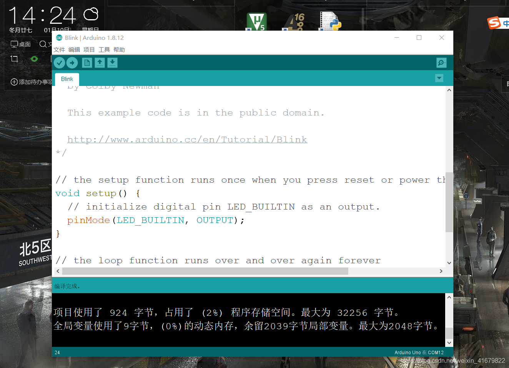Image resolution: width=509 pixels, height=368 pixels.
Task: Click the pinMode(LED_BUILTIN, OUTPUT) line
Action: click(x=156, y=220)
